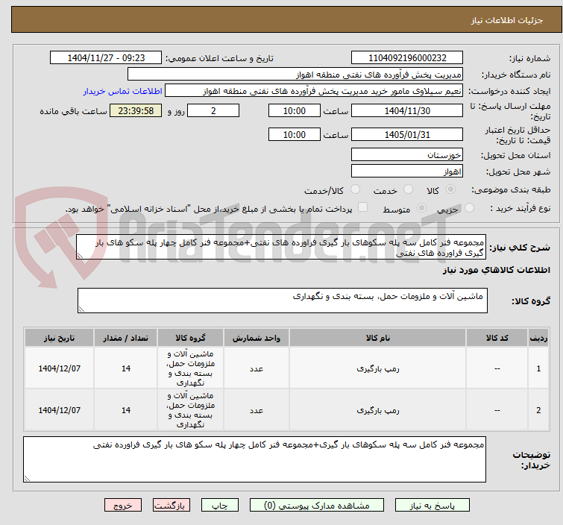Viewport: 563px width, 525px height.
Task: Click the delivery province خوزستان field
Action: pos(407,155)
